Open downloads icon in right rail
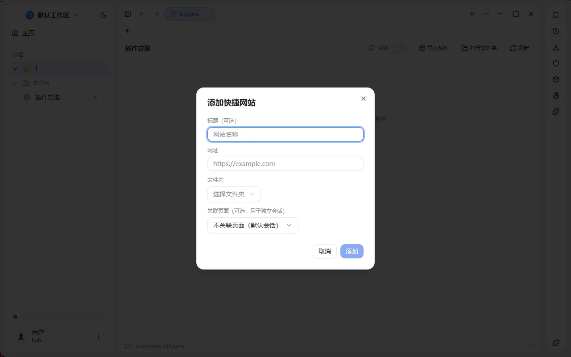Screen dimensions: 571x357 coord(556,47)
